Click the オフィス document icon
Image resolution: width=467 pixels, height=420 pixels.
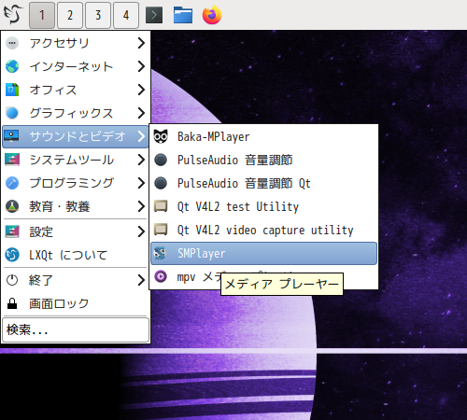coord(12,90)
